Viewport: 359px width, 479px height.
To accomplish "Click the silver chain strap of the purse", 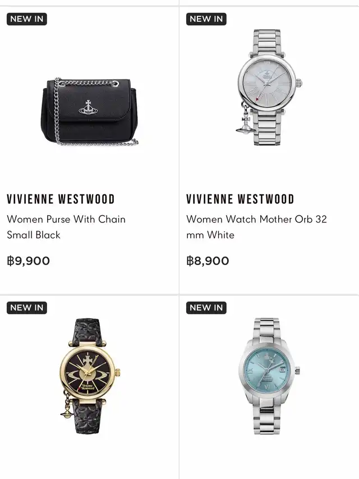I will click(x=57, y=110).
